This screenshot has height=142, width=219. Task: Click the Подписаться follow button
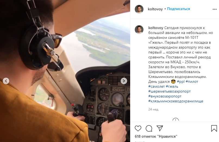[179, 9]
